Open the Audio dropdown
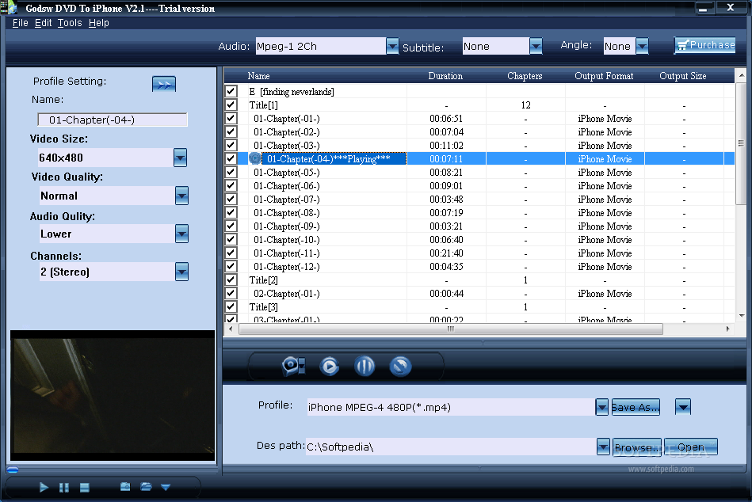The width and height of the screenshot is (752, 502). click(392, 46)
